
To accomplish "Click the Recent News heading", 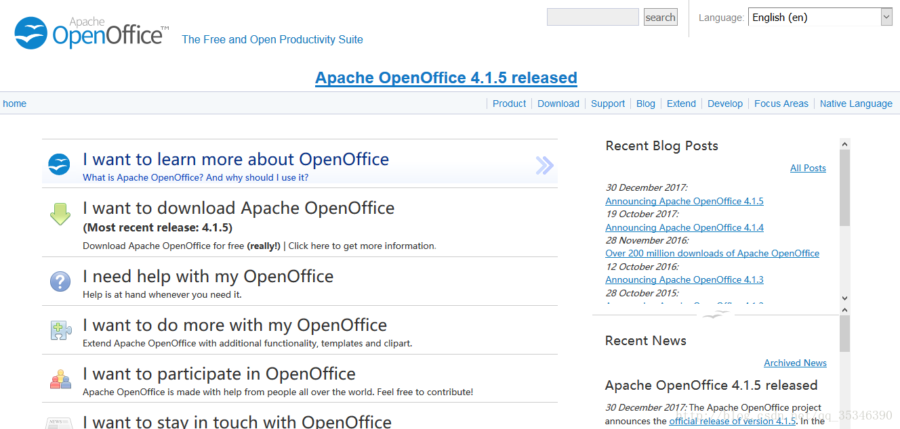I will coord(646,340).
